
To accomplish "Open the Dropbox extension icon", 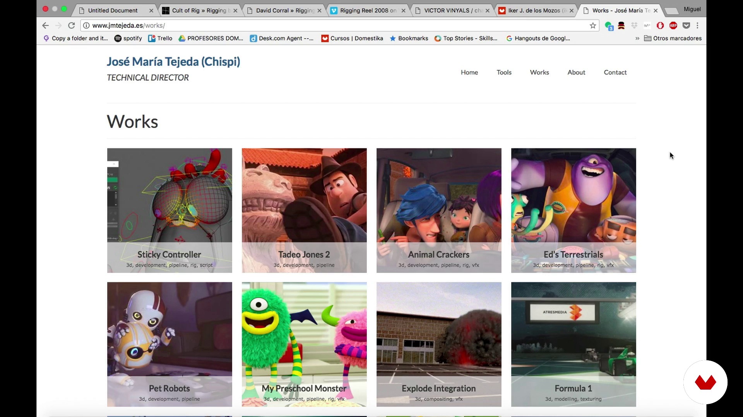I will pos(634,25).
